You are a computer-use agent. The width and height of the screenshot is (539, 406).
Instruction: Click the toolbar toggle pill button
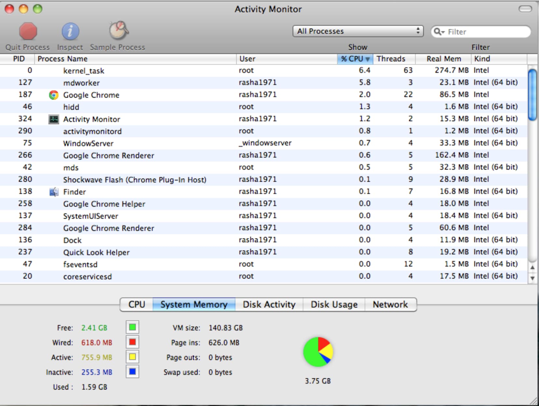point(525,9)
